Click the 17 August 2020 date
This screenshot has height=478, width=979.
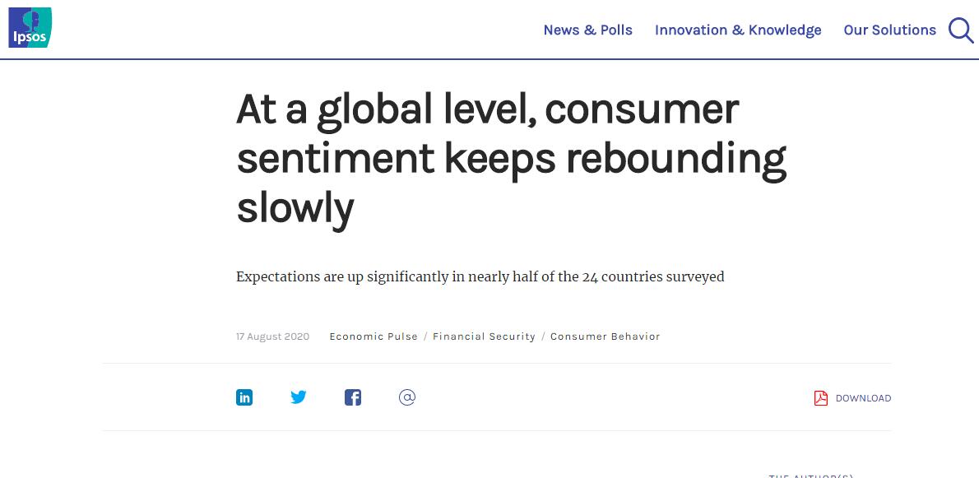[x=272, y=336]
